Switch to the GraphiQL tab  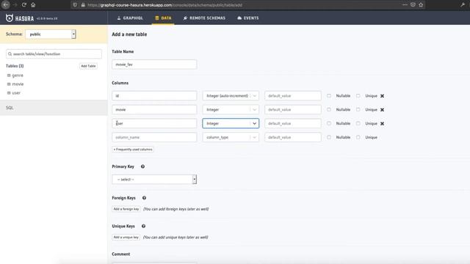pyautogui.click(x=130, y=18)
